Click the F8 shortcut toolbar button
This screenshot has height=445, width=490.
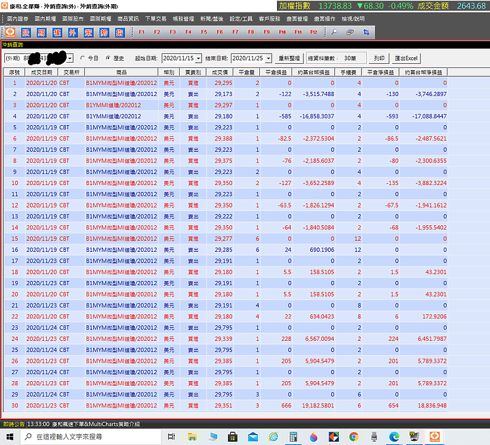pos(251,32)
